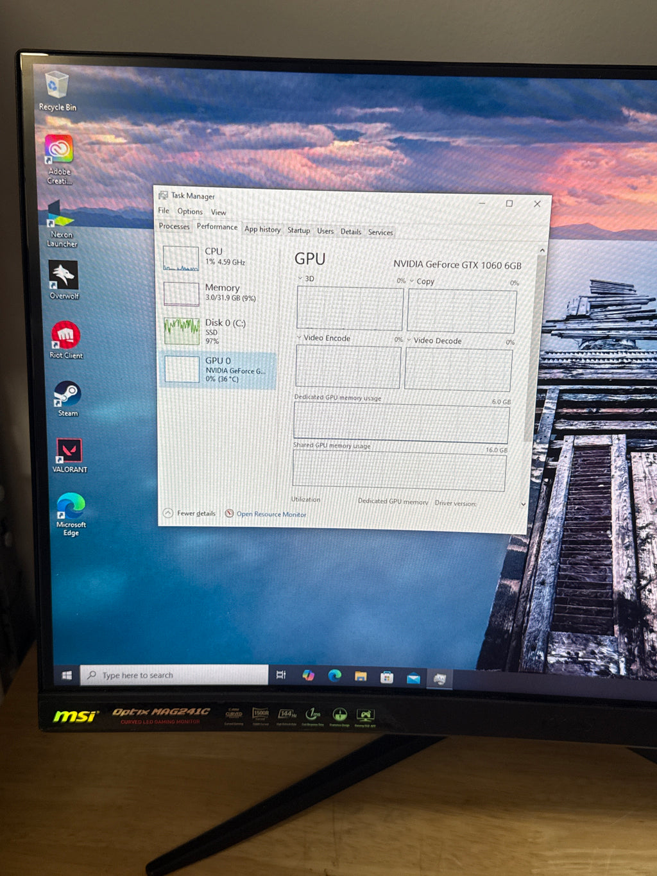
Task: Select the Performance tab
Action: point(217,227)
